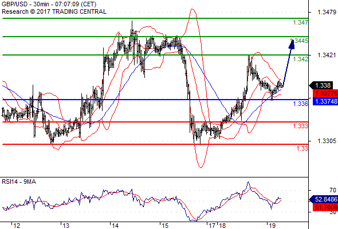Select the RSI14 - 9MA indicator title
Image resolution: width=338 pixels, height=229 pixels.
point(19,182)
